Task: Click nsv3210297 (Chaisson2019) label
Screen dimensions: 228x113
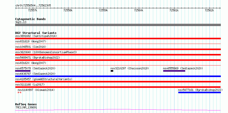Action: [x=130, y=68]
